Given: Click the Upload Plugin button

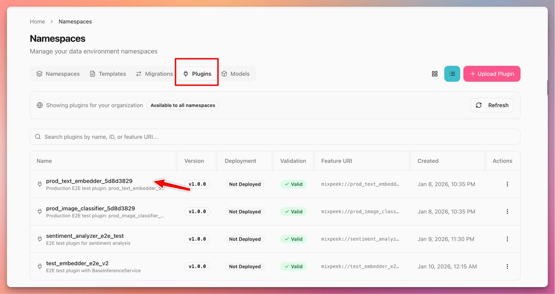Looking at the screenshot, I should coord(492,74).
